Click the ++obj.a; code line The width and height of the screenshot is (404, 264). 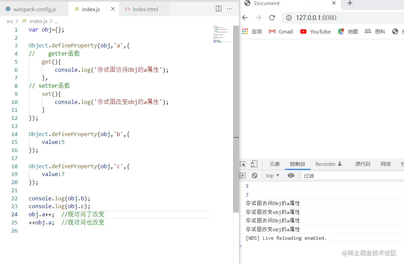[41, 223]
